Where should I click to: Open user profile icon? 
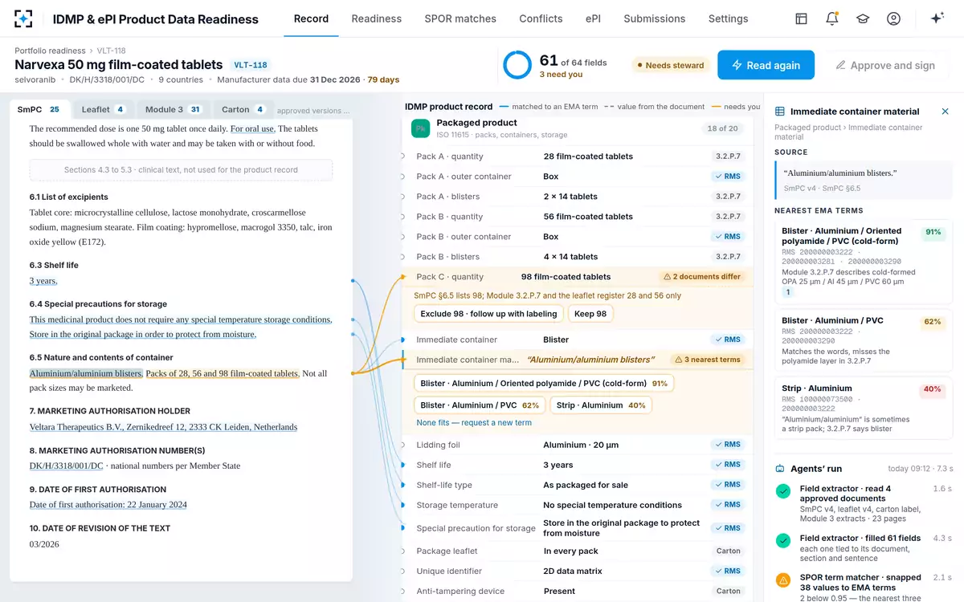coord(893,18)
